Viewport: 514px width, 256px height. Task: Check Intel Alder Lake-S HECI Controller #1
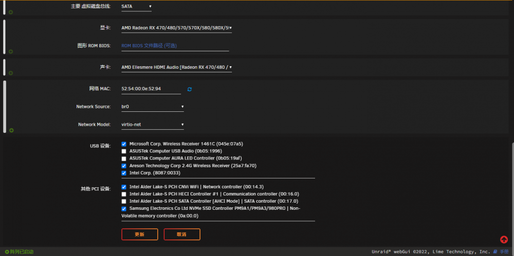coord(124,194)
